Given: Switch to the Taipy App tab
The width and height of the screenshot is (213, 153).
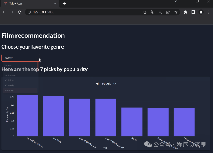Looking at the screenshot, I should coord(29,4).
